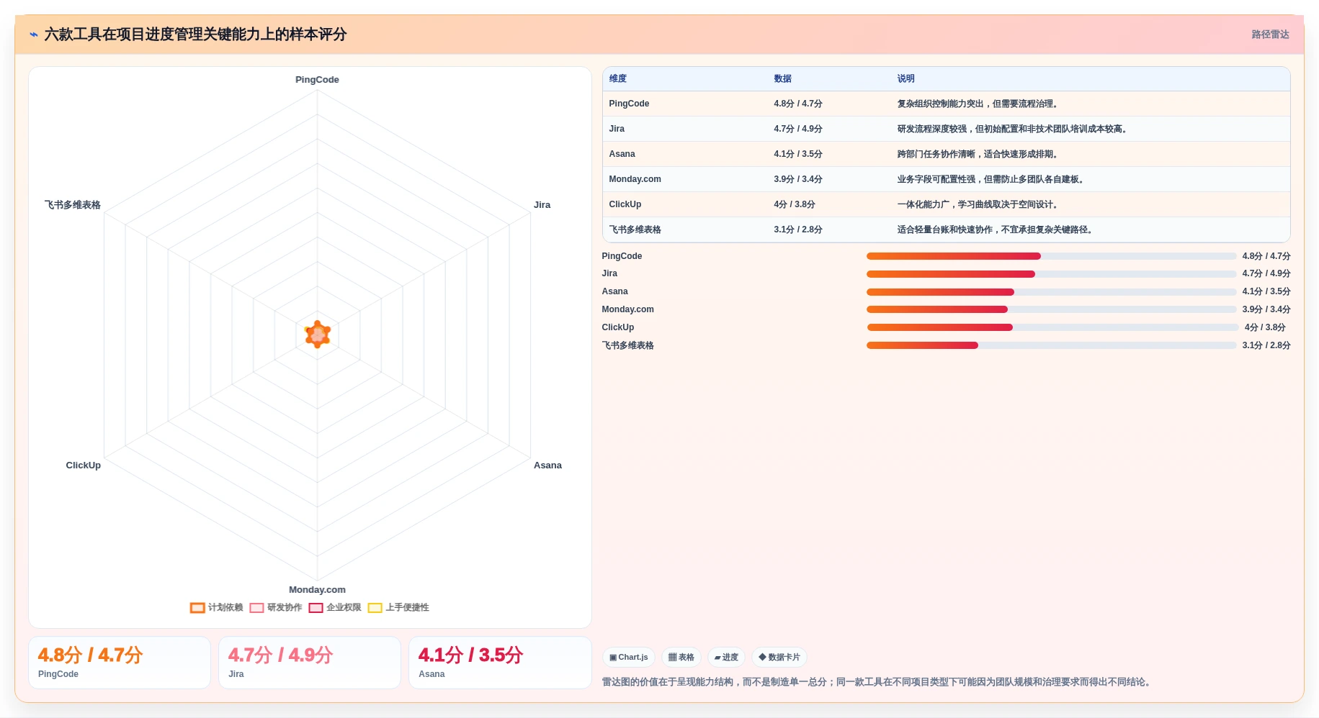The image size is (1319, 718).
Task: Click the 进度 tag chip
Action: tap(726, 658)
